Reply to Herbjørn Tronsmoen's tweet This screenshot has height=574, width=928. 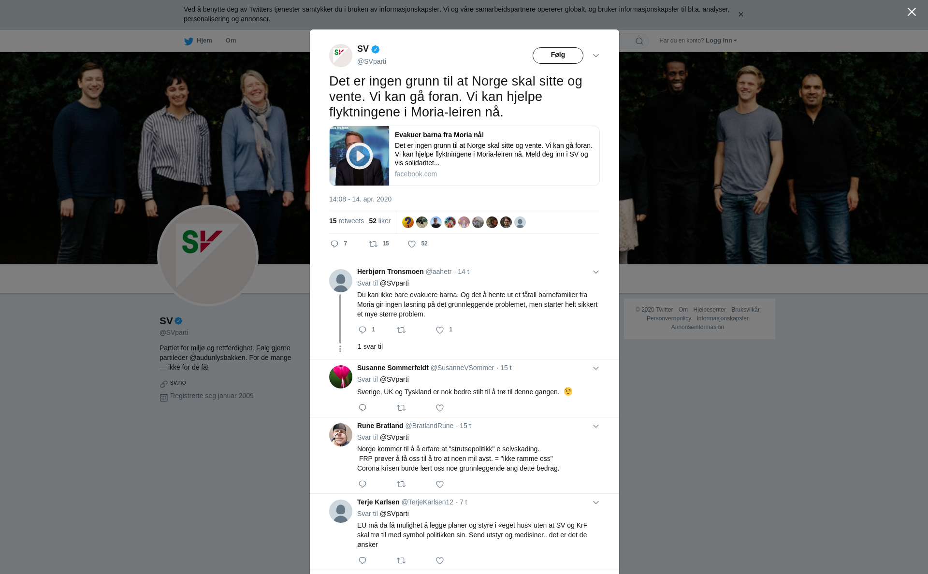click(362, 330)
